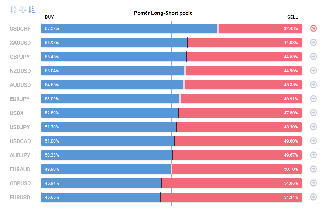Image resolution: width=324 pixels, height=216 pixels.
Task: Select the USDCAD pair label
Action: click(20, 141)
